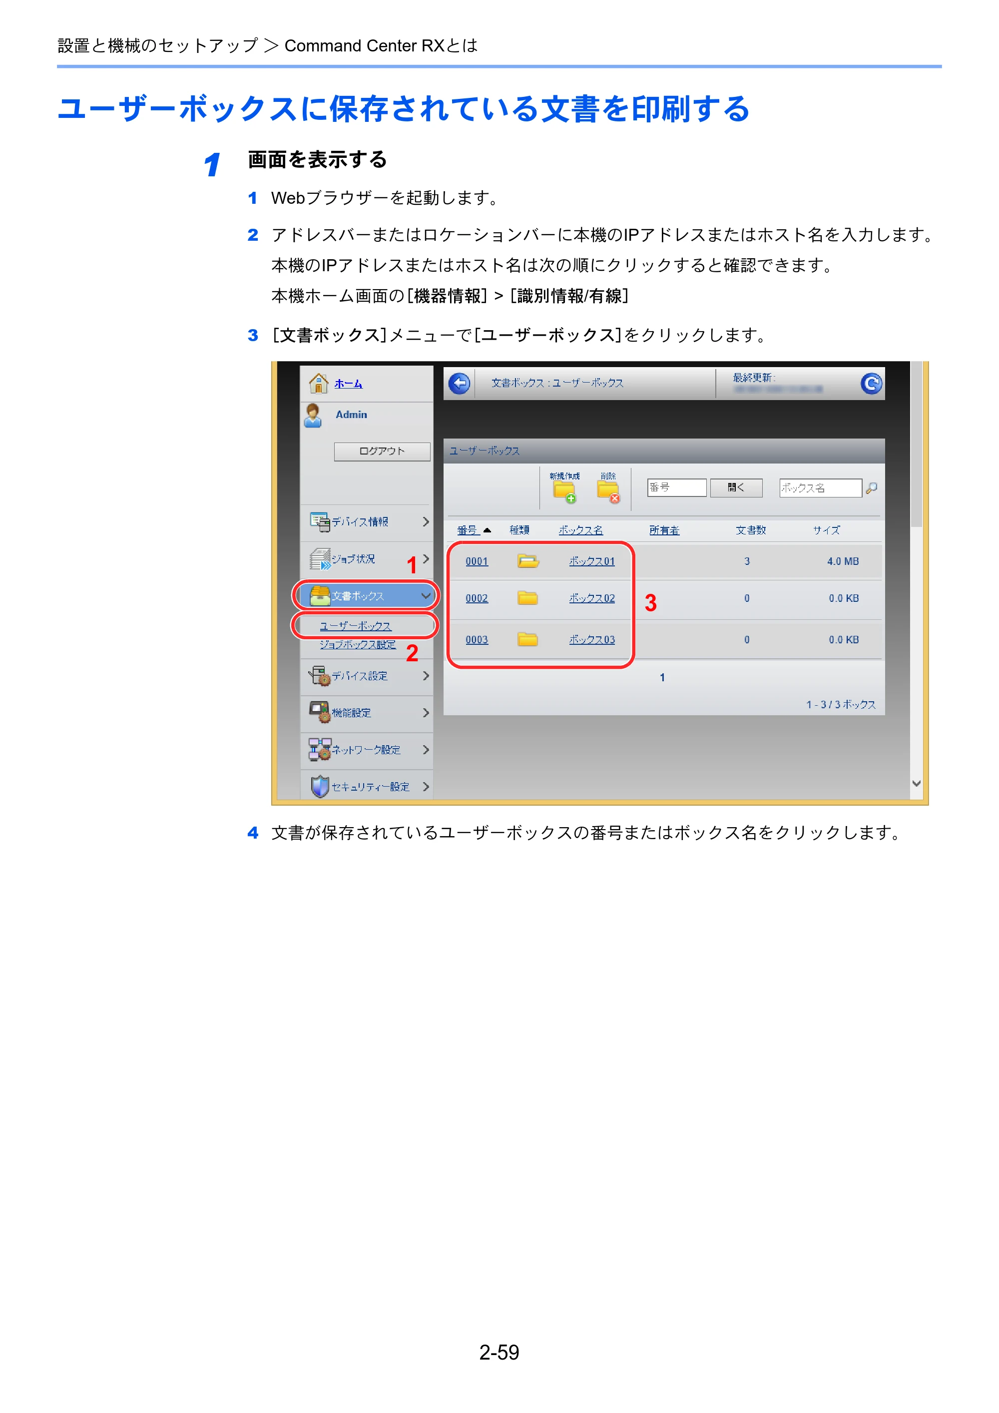The image size is (999, 1413).
Task: Expand the ジョブ状況 menu chevron
Action: 426,558
